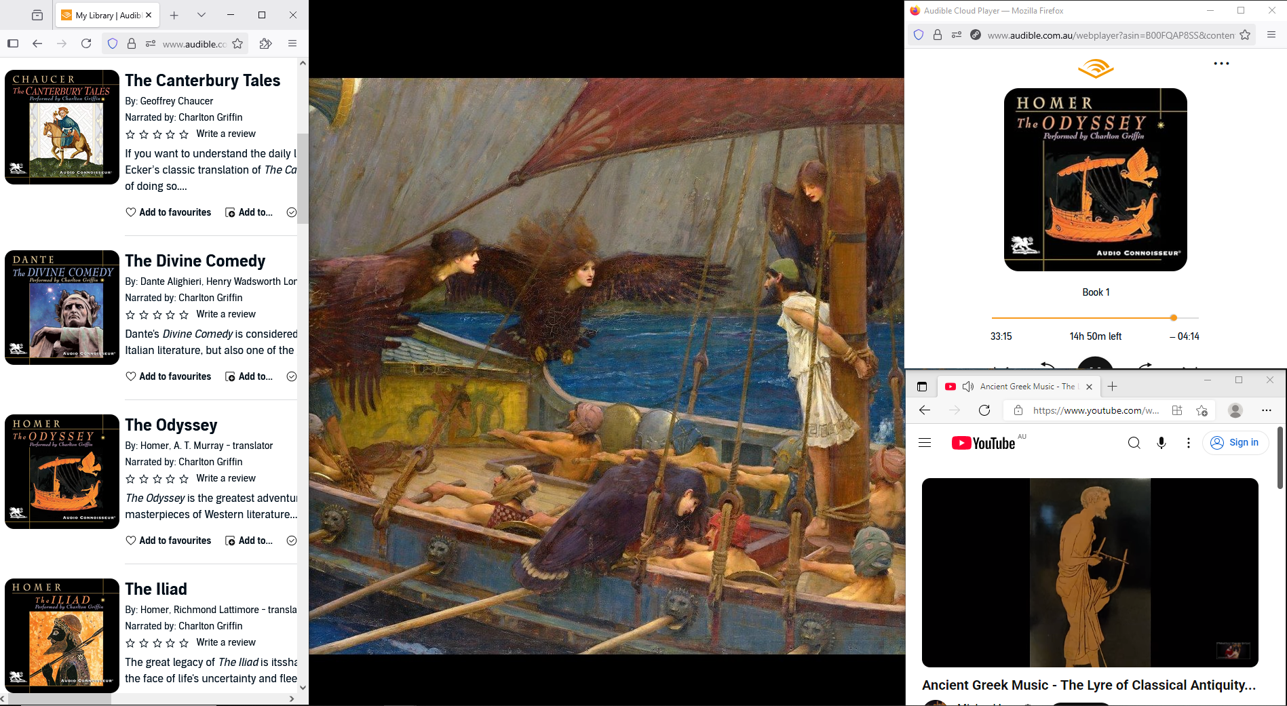Go back in the YouTube Edge window
1287x706 pixels.
coord(925,410)
